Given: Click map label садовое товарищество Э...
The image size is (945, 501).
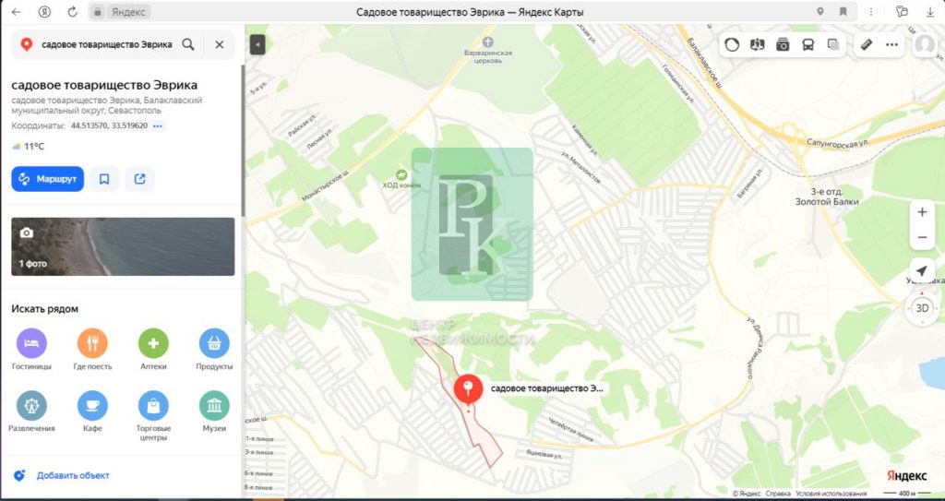Looking at the screenshot, I should click(x=546, y=388).
